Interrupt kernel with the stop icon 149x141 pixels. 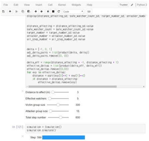coord(53,11)
